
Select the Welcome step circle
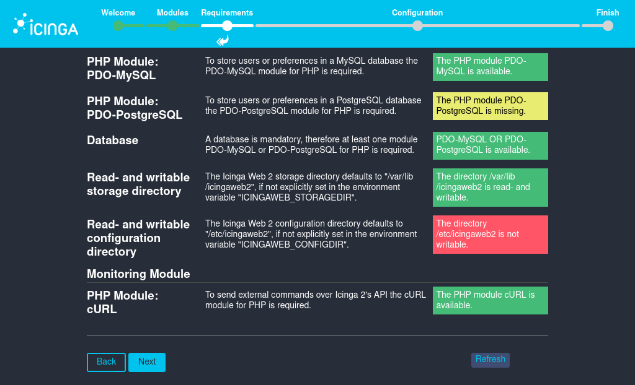[118, 26]
